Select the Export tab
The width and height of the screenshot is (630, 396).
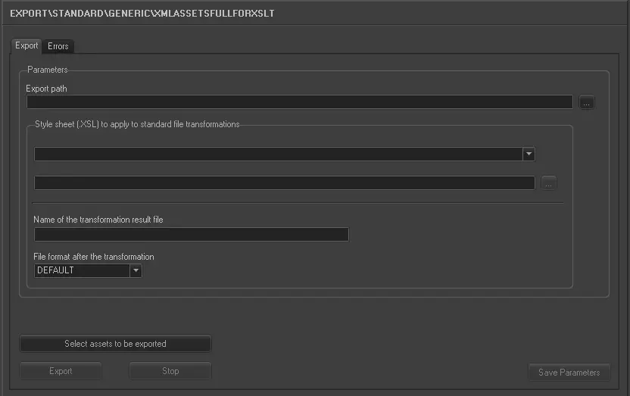click(27, 45)
